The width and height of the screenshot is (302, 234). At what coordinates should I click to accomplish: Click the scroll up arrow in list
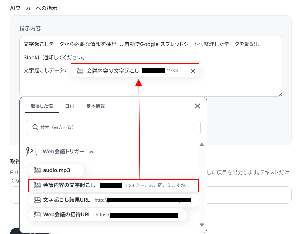[x=202, y=145]
